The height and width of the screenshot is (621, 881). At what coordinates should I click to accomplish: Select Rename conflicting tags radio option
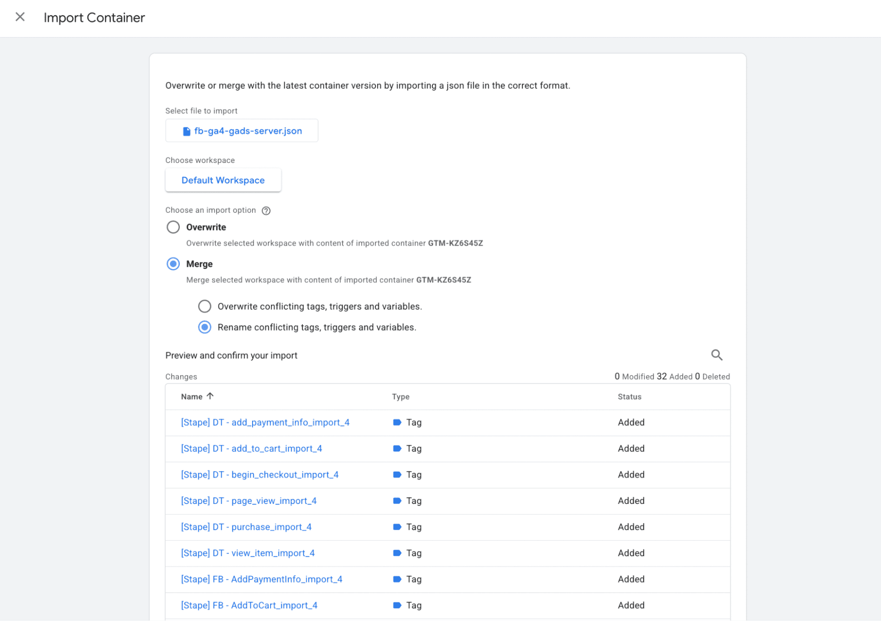point(204,327)
